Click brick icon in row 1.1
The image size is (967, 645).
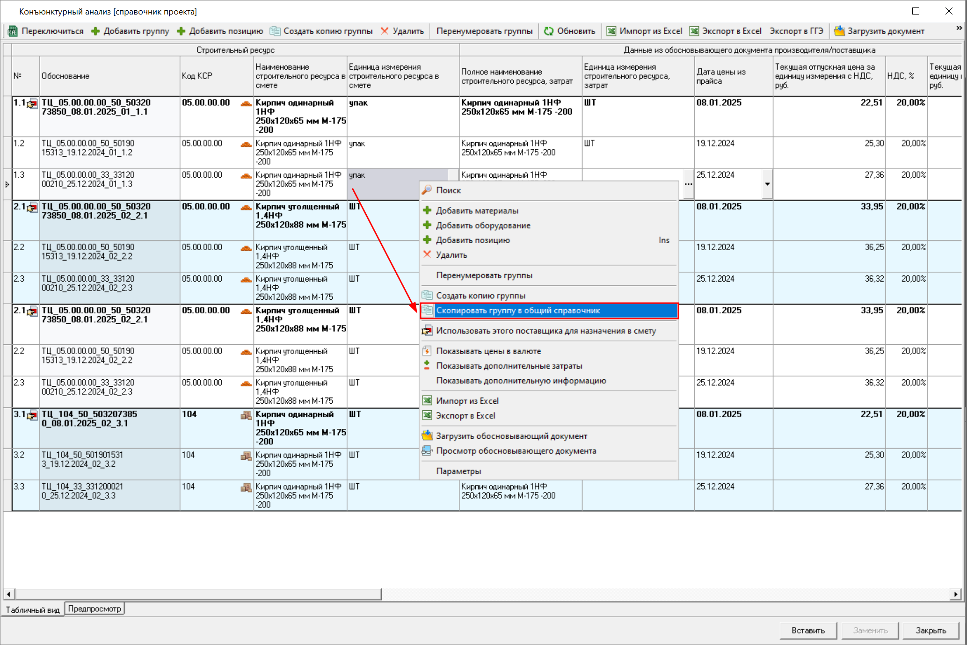[x=246, y=103]
